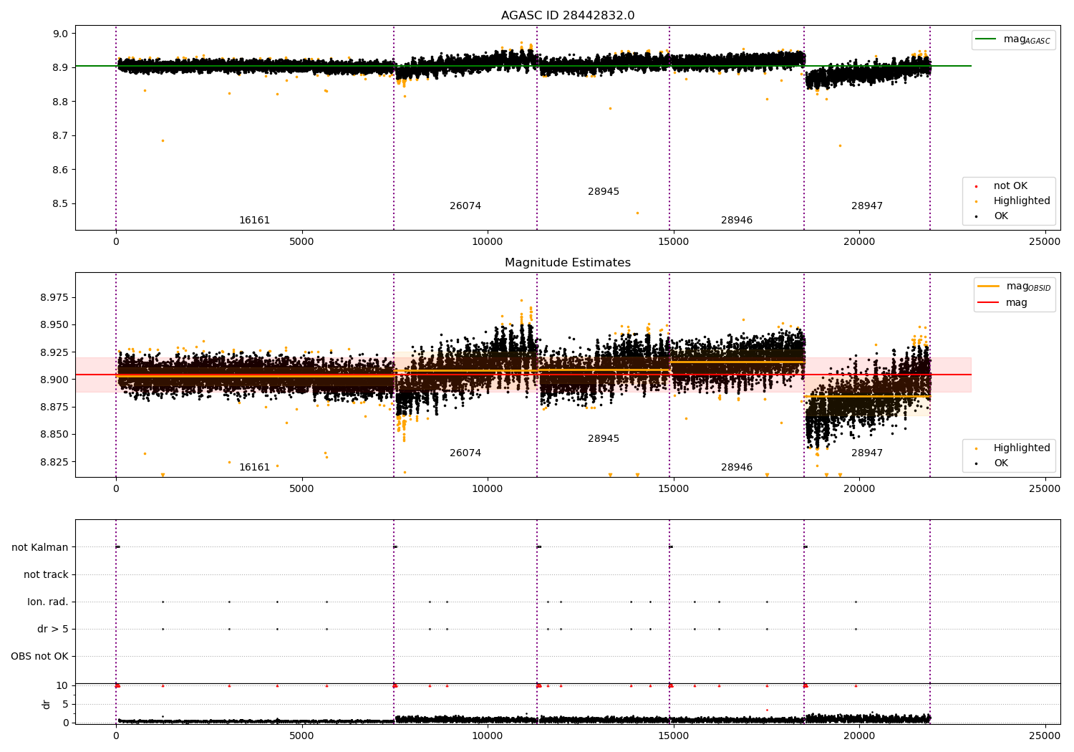Click obsid label 28946 in Magnitude Estimates plot
1074x752 pixels.
click(737, 468)
